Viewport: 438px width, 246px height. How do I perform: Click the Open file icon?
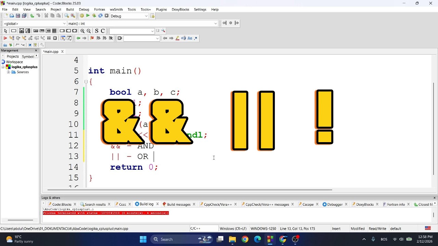pyautogui.click(x=12, y=16)
